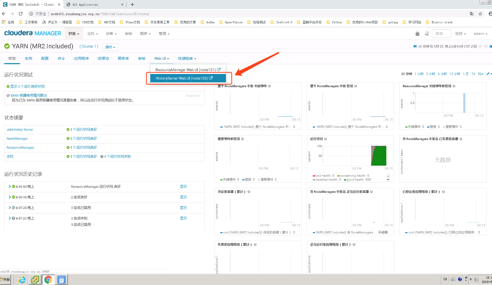
Task: Open the 操作 actions dropdown button
Action: tap(110, 47)
